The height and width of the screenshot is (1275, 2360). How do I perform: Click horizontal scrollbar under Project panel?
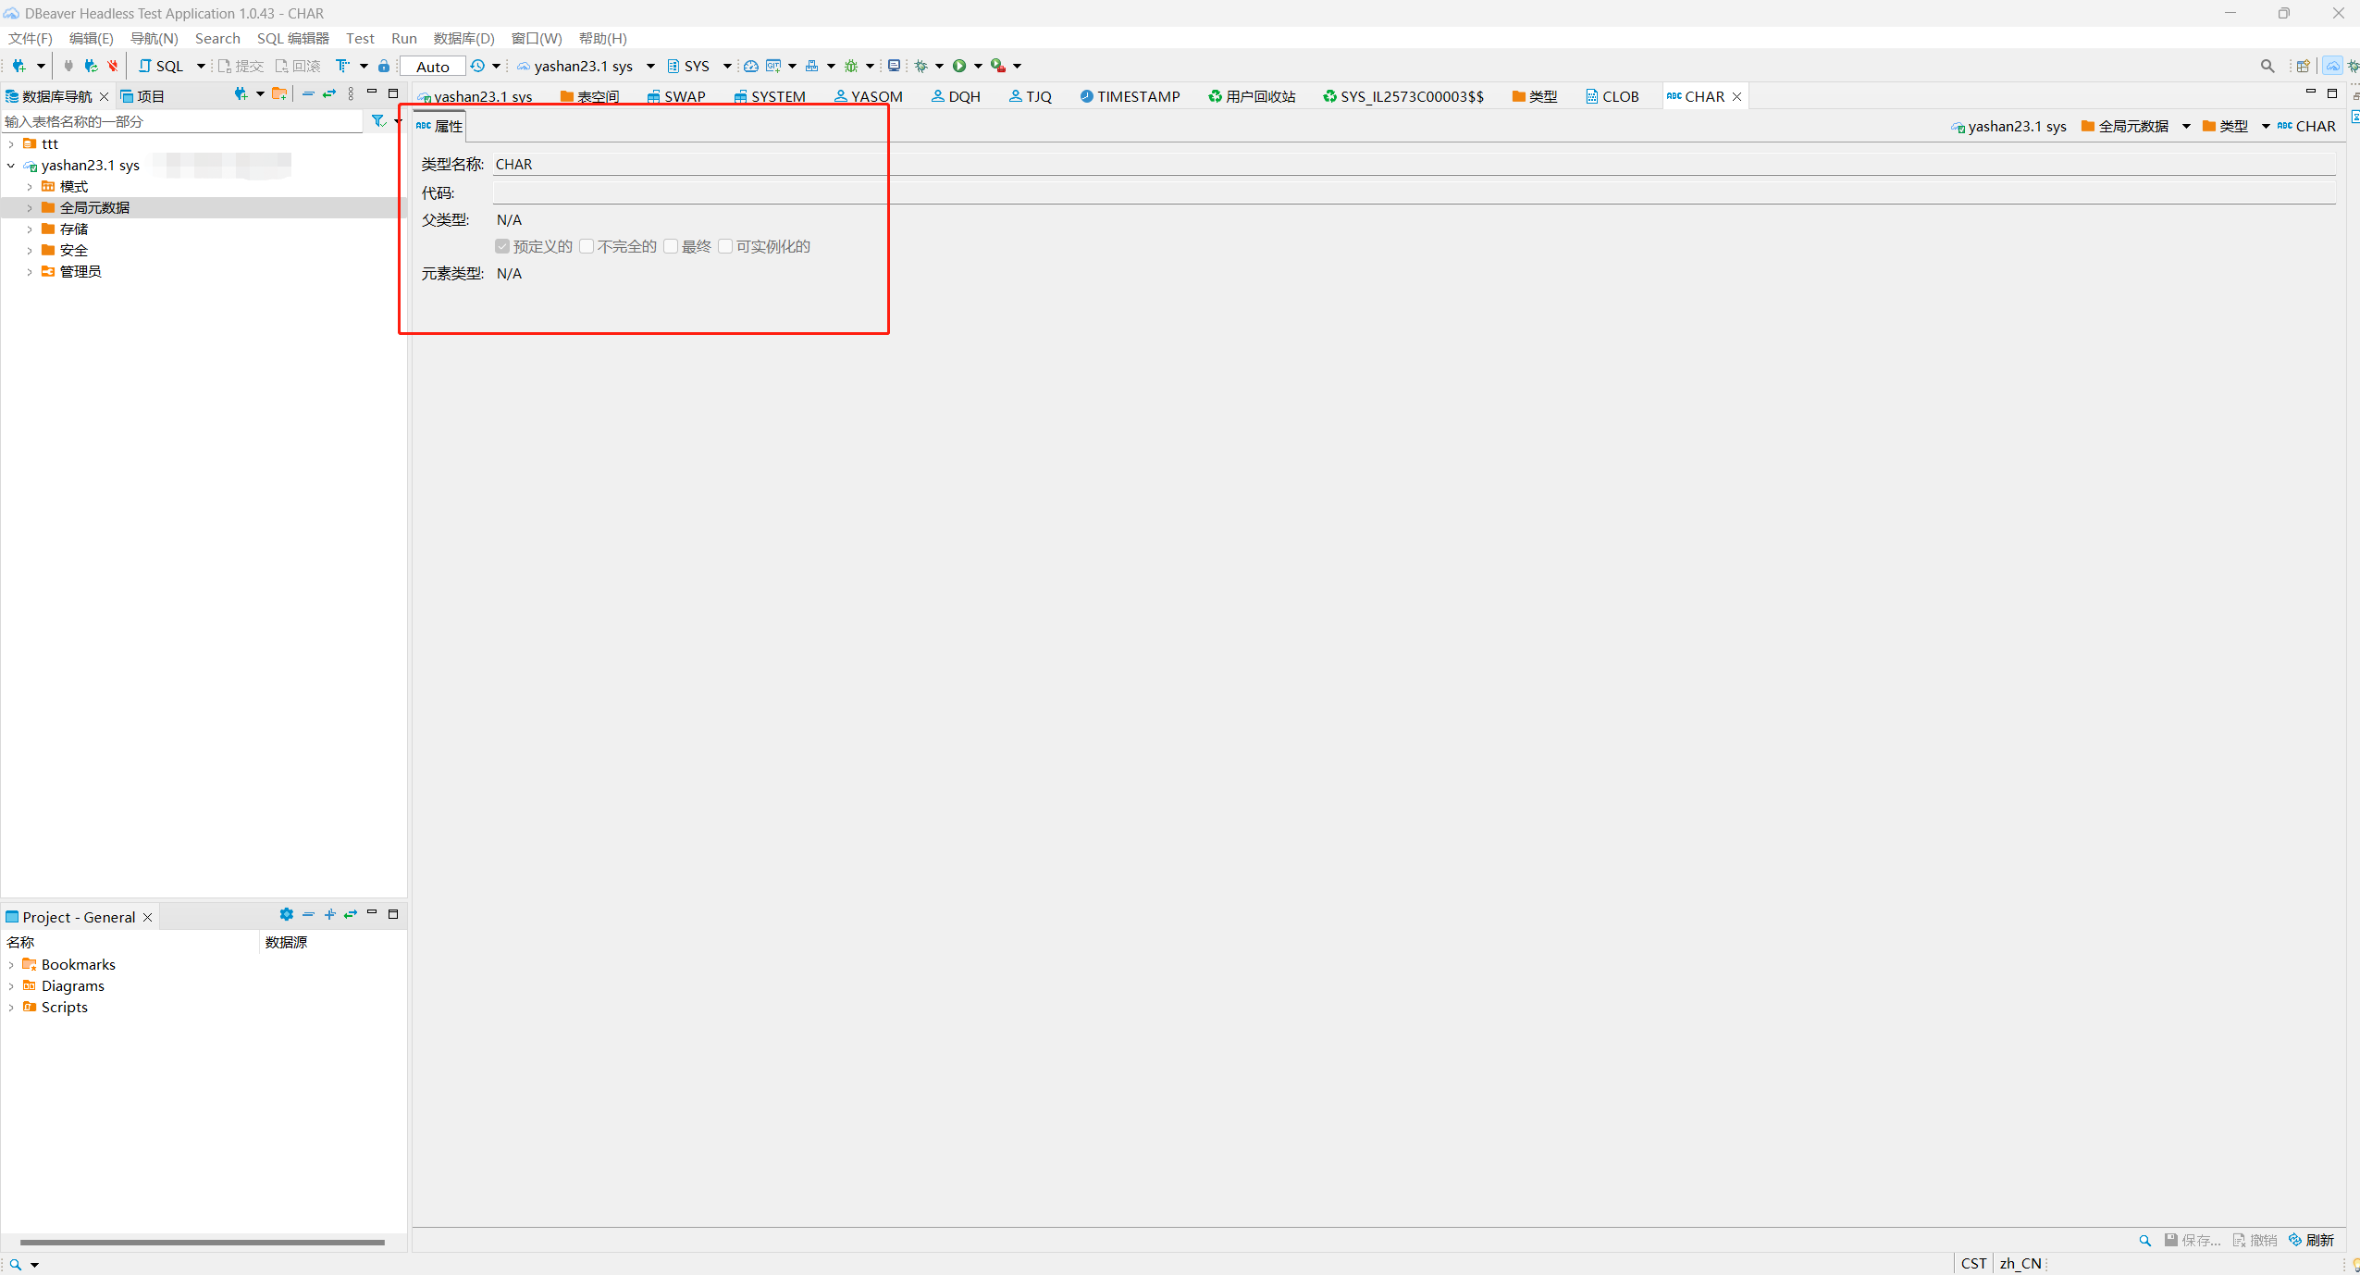coord(202,1243)
